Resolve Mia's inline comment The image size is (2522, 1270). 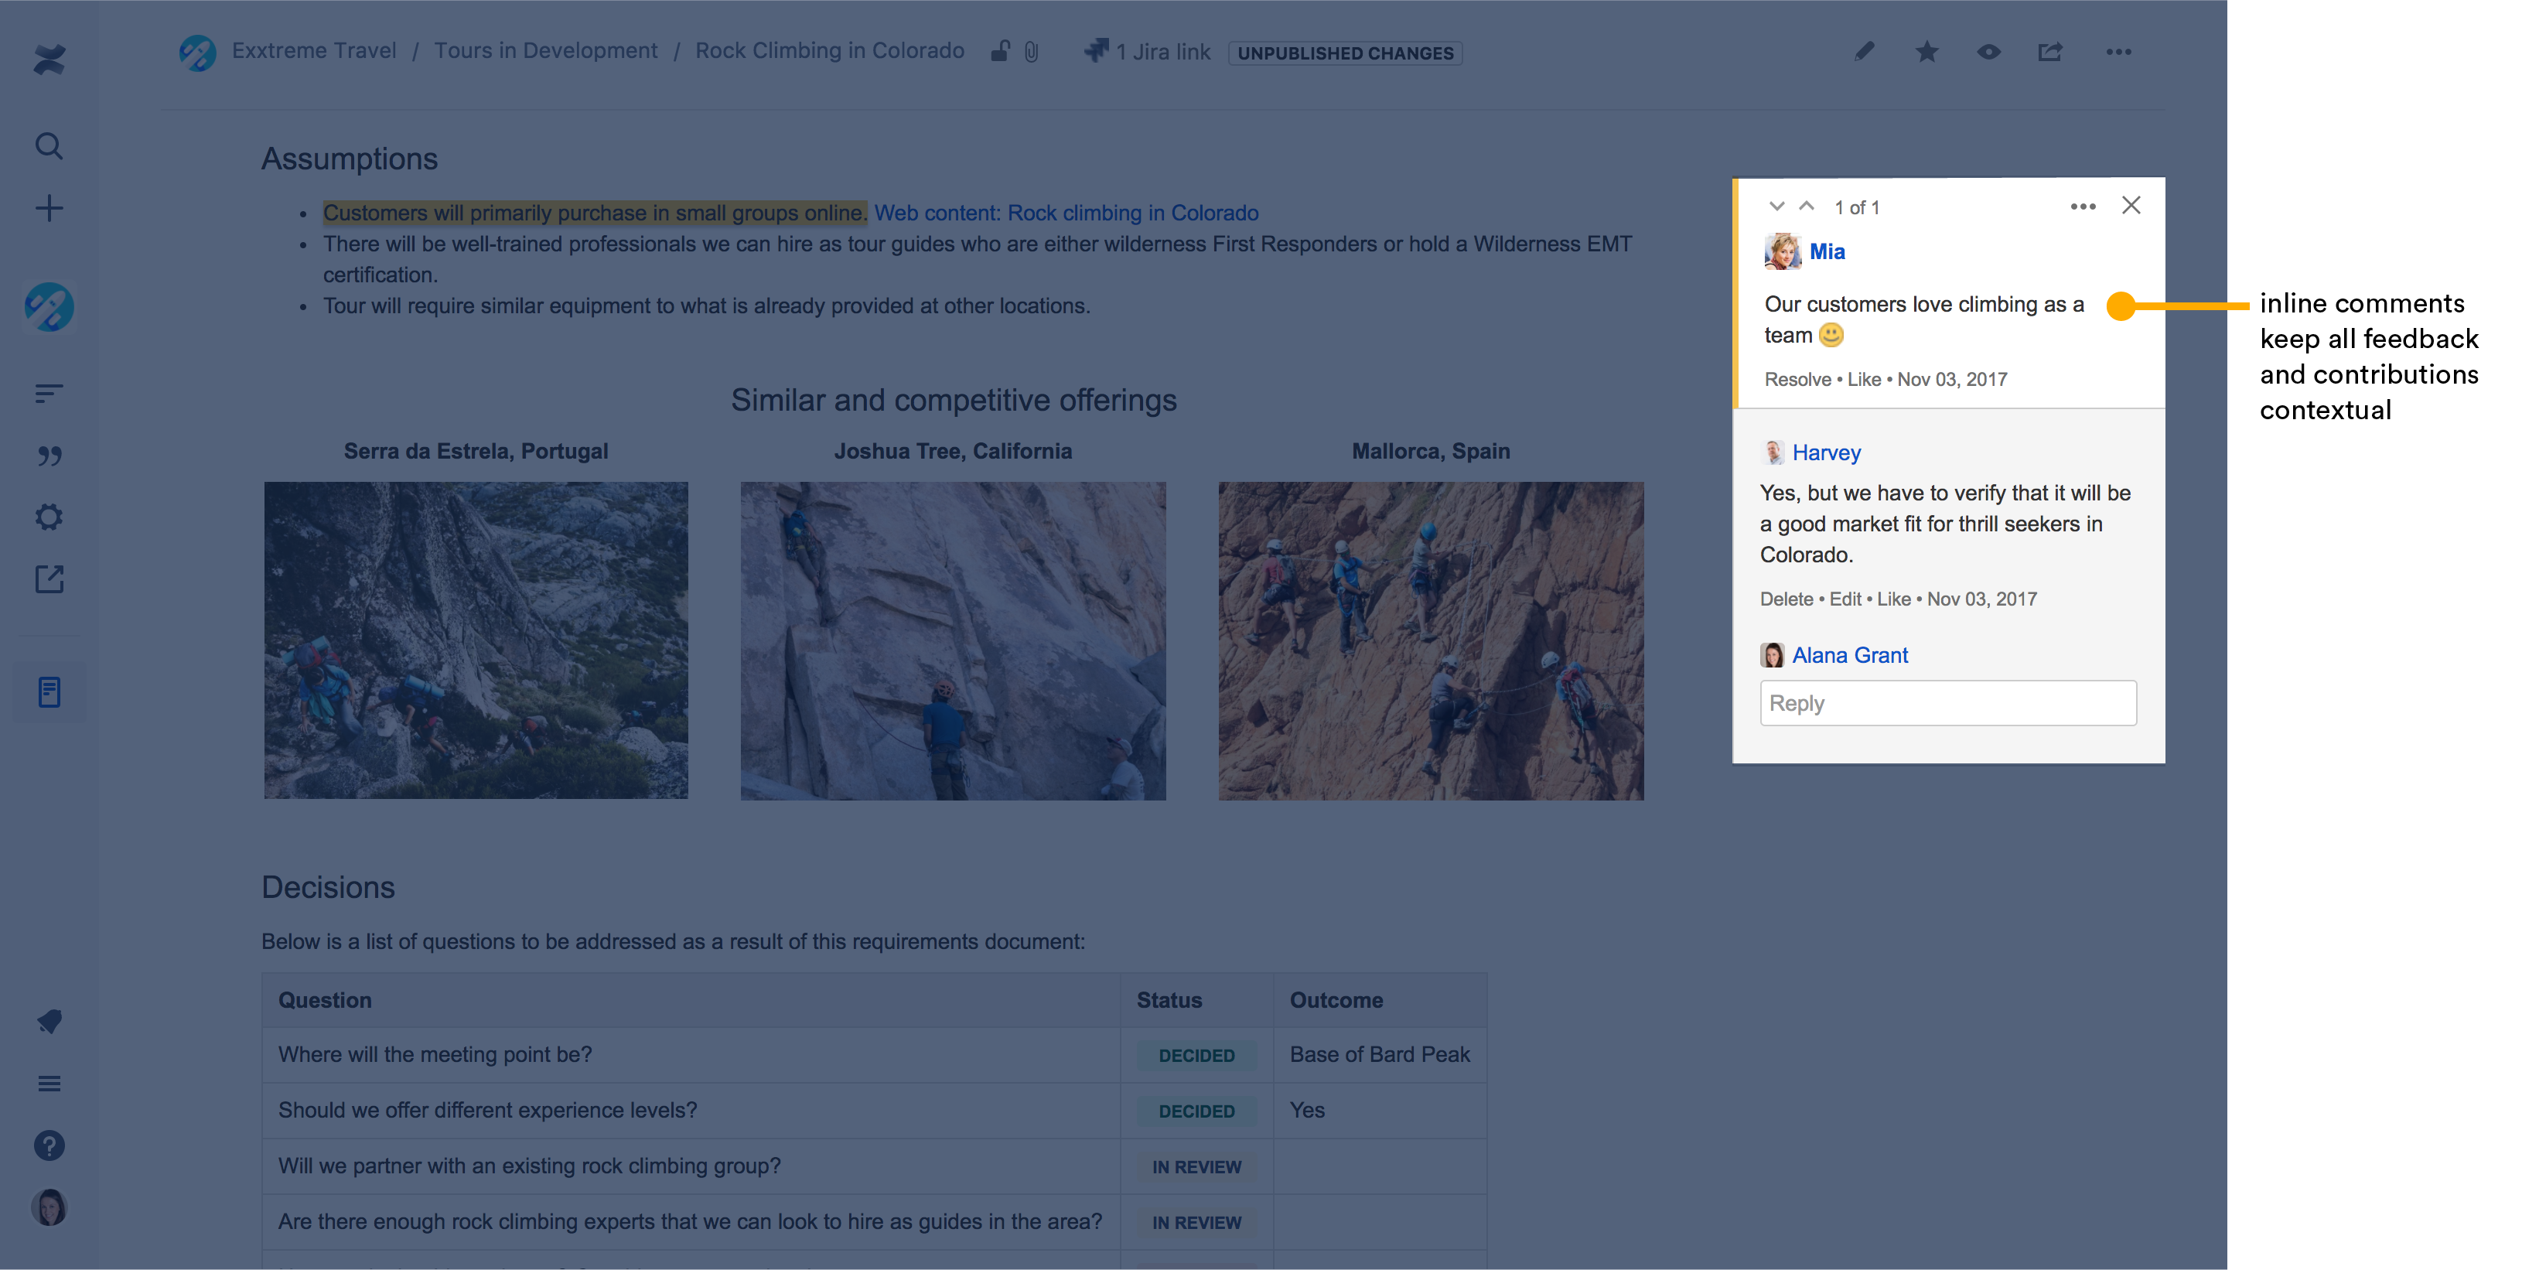(1797, 379)
